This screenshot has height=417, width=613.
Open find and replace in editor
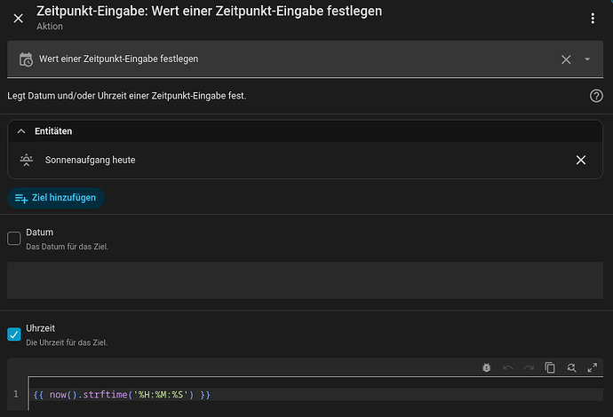click(571, 367)
